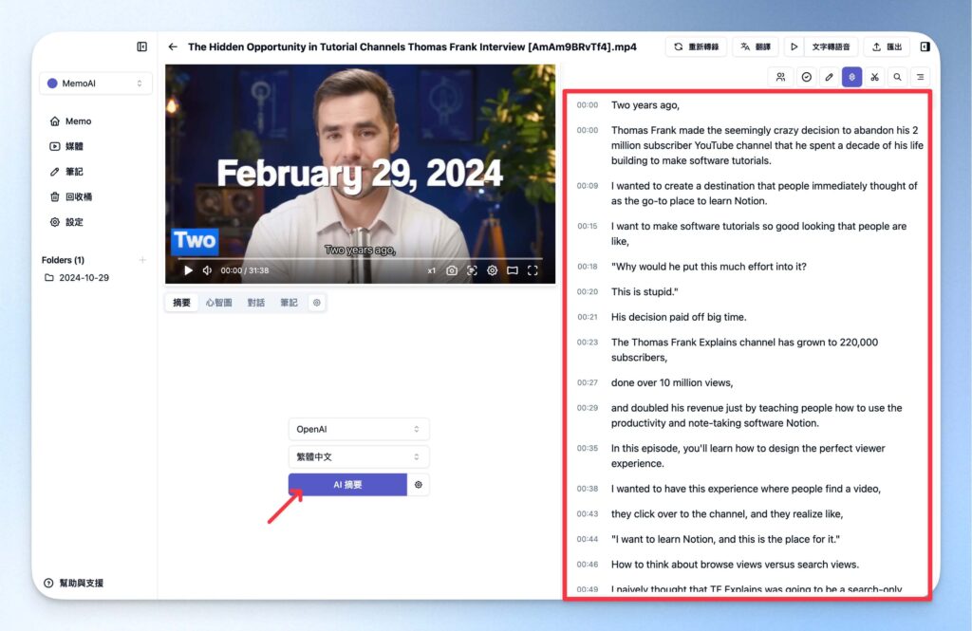The height and width of the screenshot is (631, 972).
Task: Click the 匯出 export button
Action: 888,46
